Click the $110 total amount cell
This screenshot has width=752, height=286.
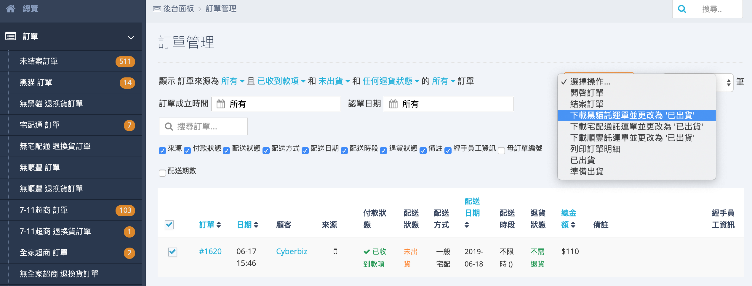pyautogui.click(x=570, y=251)
